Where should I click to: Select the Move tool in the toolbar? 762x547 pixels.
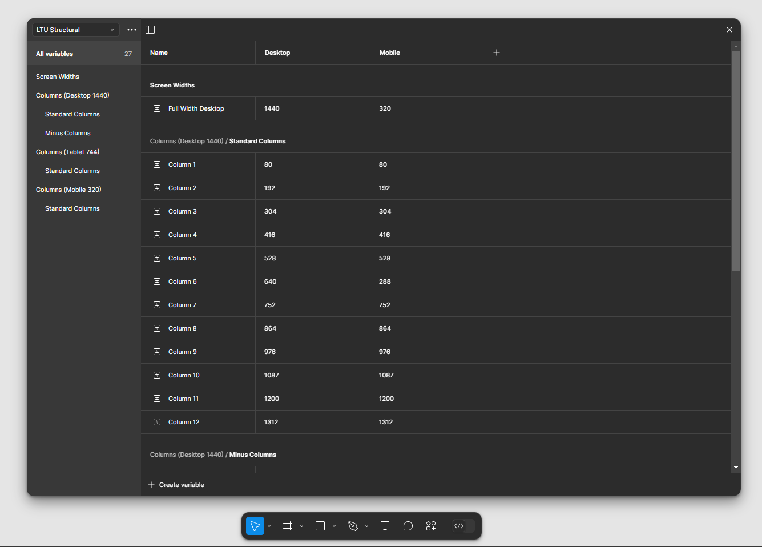(x=255, y=526)
